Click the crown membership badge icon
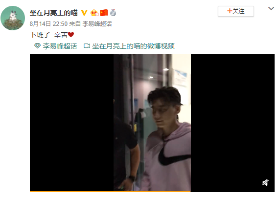The height and width of the screenshot is (197, 279). tap(94, 13)
